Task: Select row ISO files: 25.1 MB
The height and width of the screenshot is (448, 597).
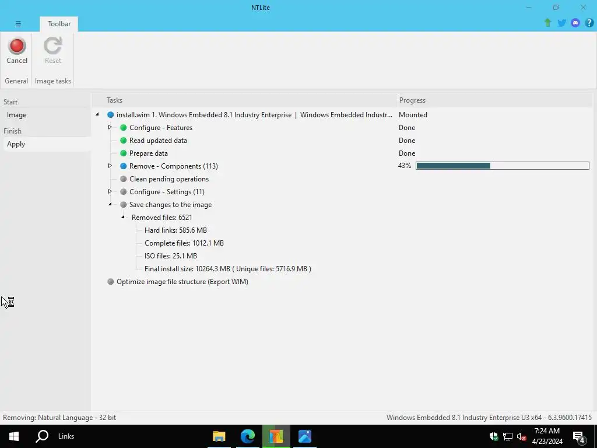Action: pos(171,256)
